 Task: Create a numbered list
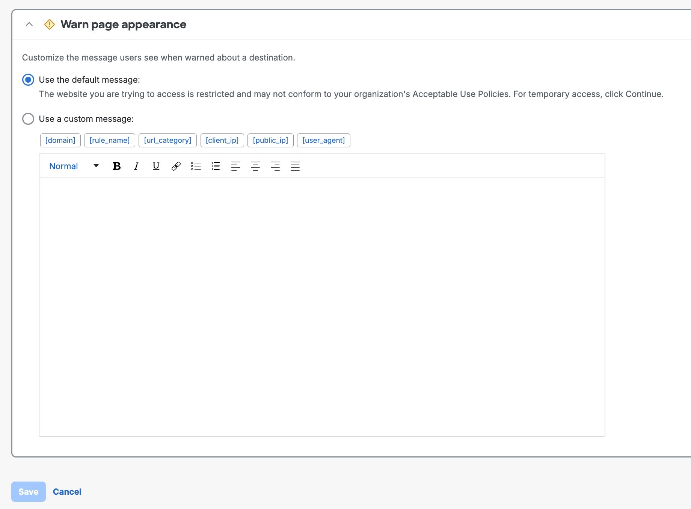pos(216,166)
